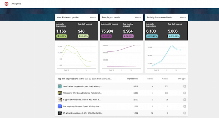The width and height of the screenshot is (219, 118).
Task: Click 'Activity from www.lifenic...' card title
Action: click(160, 17)
